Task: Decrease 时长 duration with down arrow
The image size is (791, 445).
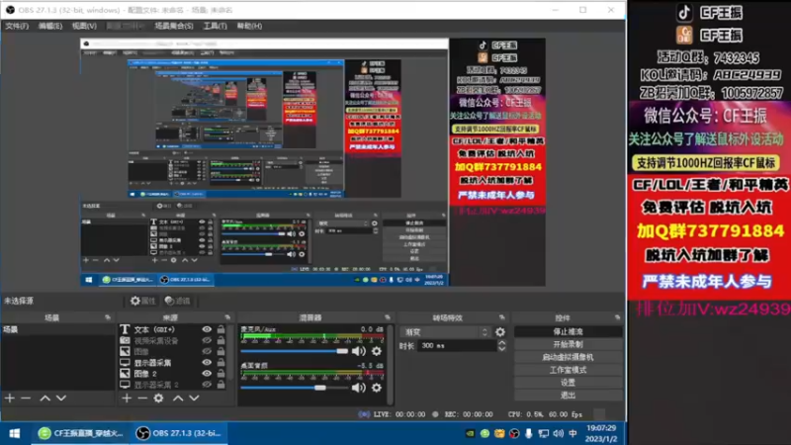Action: (x=502, y=349)
